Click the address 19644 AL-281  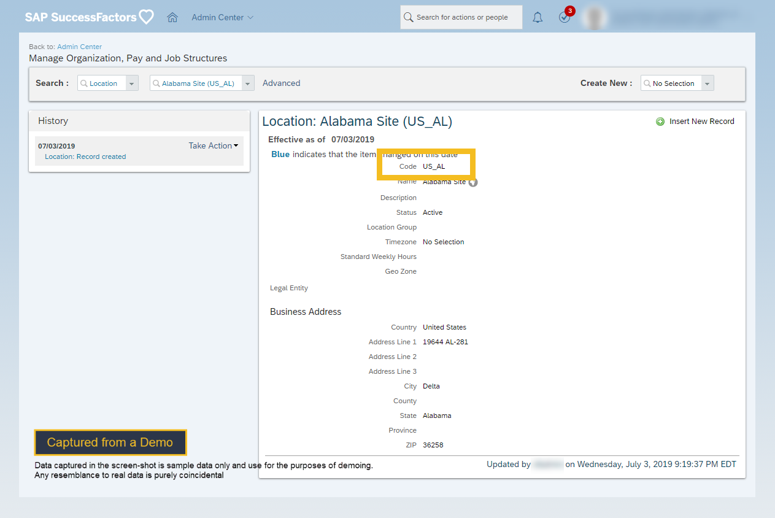click(445, 342)
